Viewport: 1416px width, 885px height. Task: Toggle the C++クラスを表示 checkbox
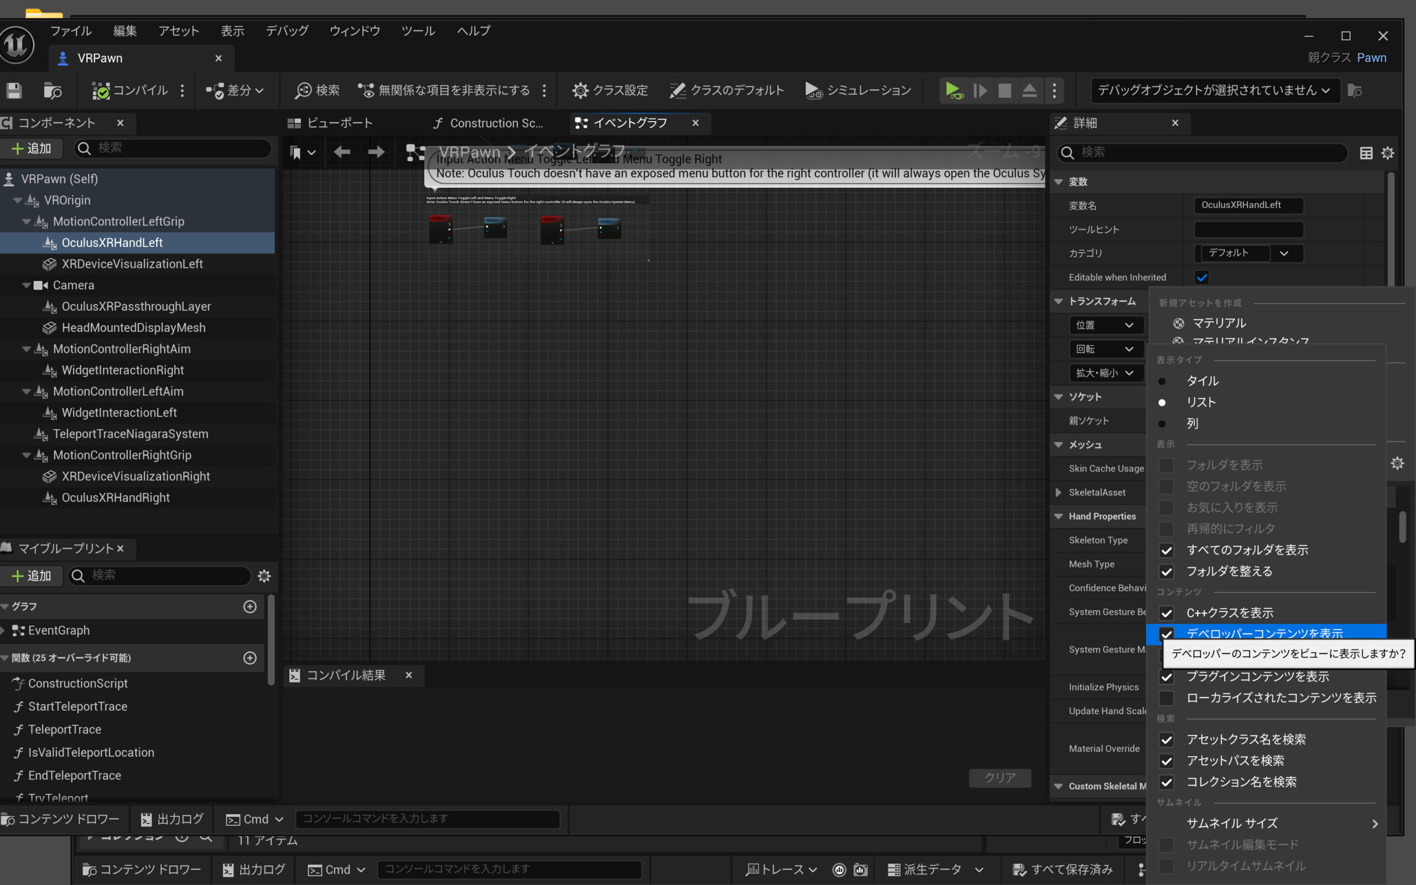(x=1166, y=613)
